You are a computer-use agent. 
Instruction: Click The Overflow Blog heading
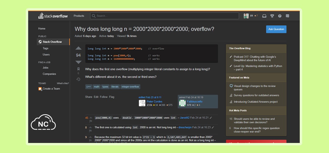[240, 48]
